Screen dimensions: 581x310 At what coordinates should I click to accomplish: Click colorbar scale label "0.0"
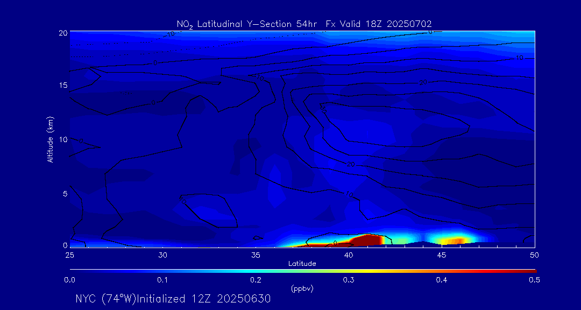[x=69, y=280]
